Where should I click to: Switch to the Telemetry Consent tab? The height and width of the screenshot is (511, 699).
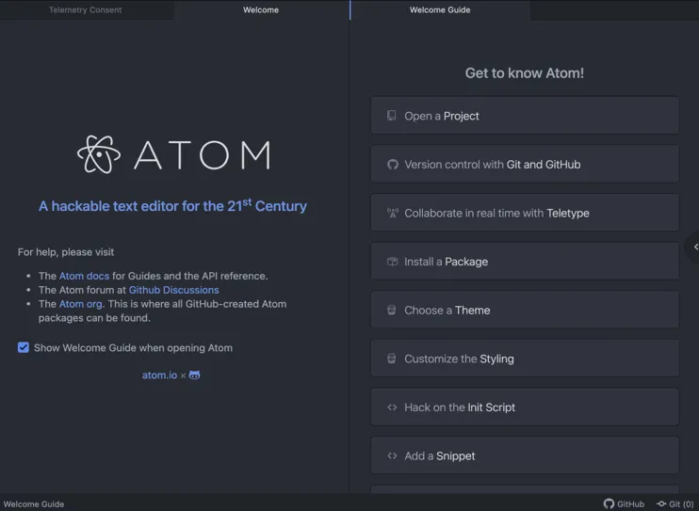(x=85, y=9)
